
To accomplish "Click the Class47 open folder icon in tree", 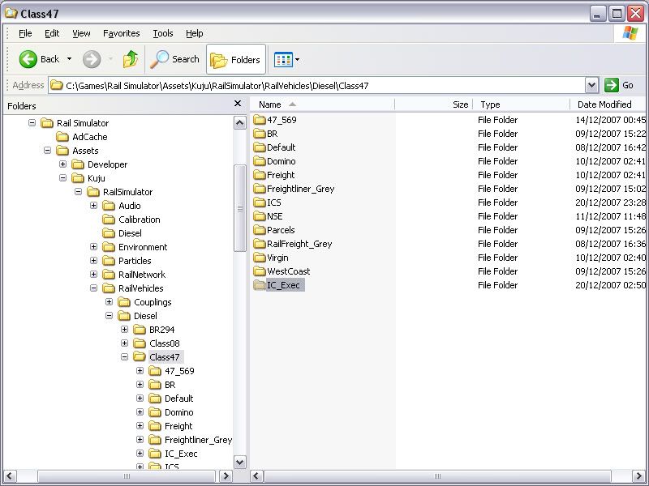I will click(140, 357).
